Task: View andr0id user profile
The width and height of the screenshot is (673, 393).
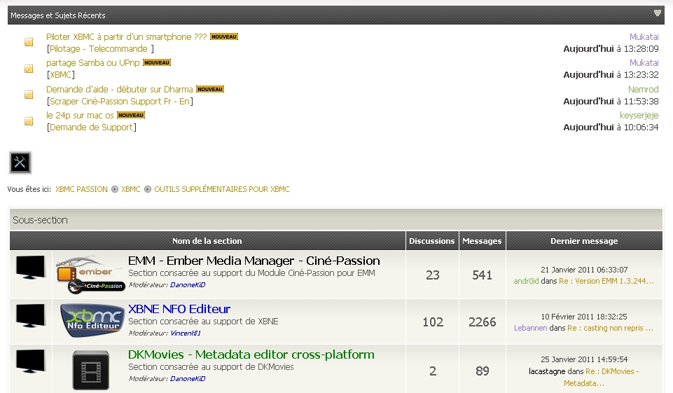Action: tap(526, 281)
